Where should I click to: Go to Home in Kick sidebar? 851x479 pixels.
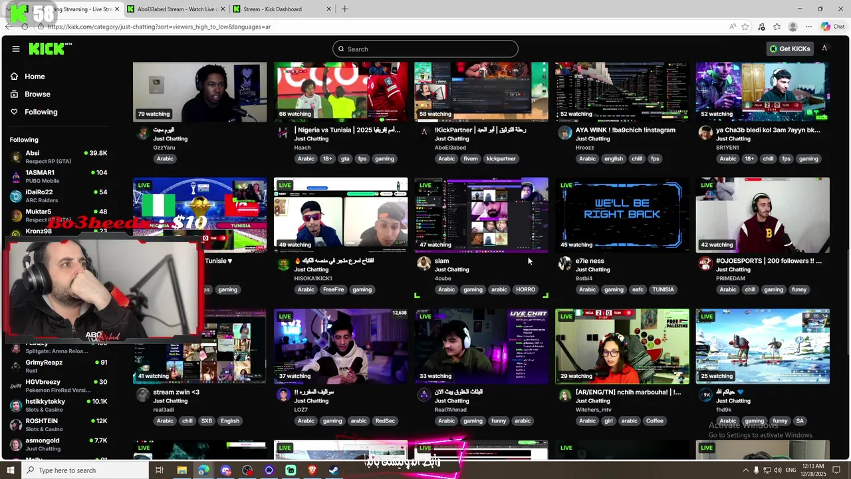(35, 77)
